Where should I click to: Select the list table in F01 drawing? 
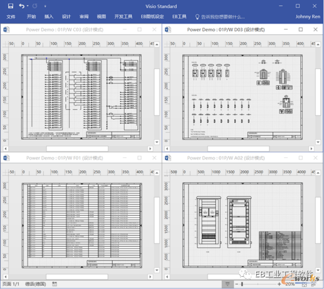[84, 221]
